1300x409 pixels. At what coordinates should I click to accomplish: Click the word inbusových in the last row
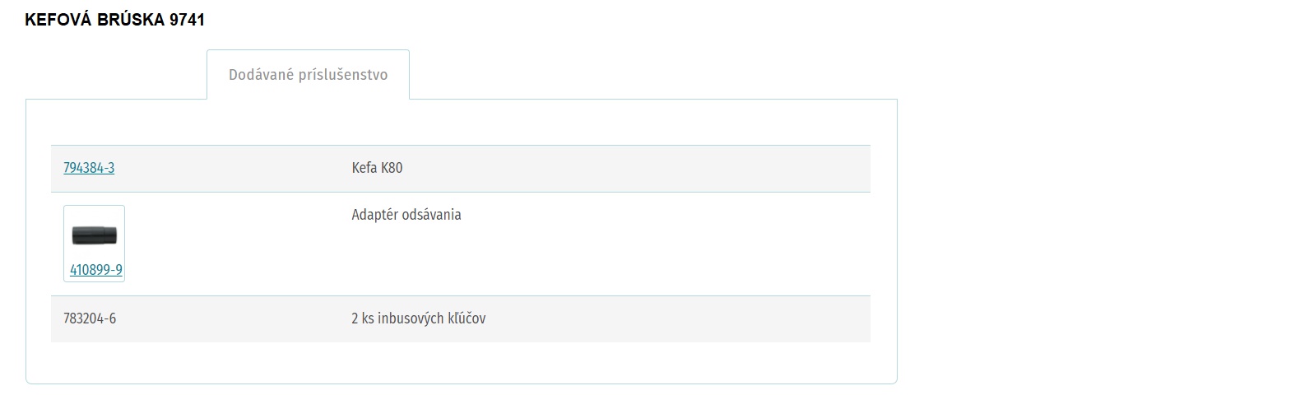point(409,318)
